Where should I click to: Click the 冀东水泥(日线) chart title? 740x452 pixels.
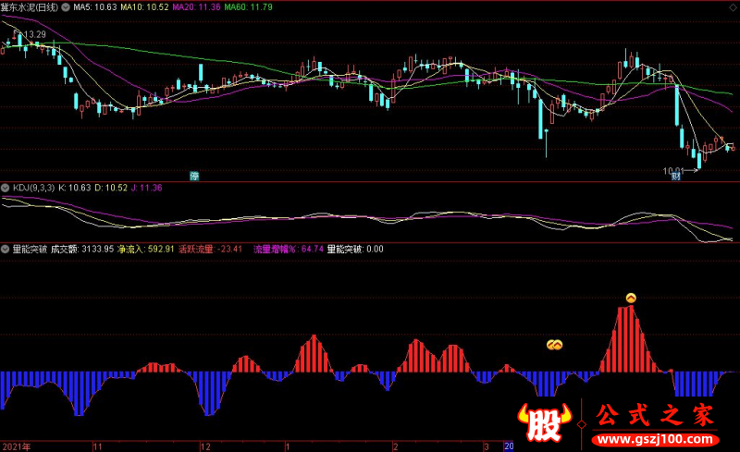click(30, 7)
